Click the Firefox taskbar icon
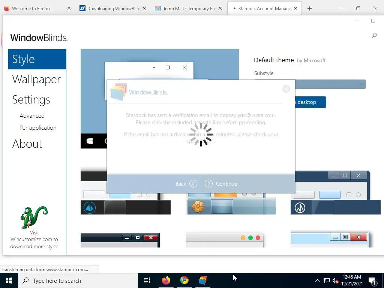 pyautogui.click(x=166, y=280)
